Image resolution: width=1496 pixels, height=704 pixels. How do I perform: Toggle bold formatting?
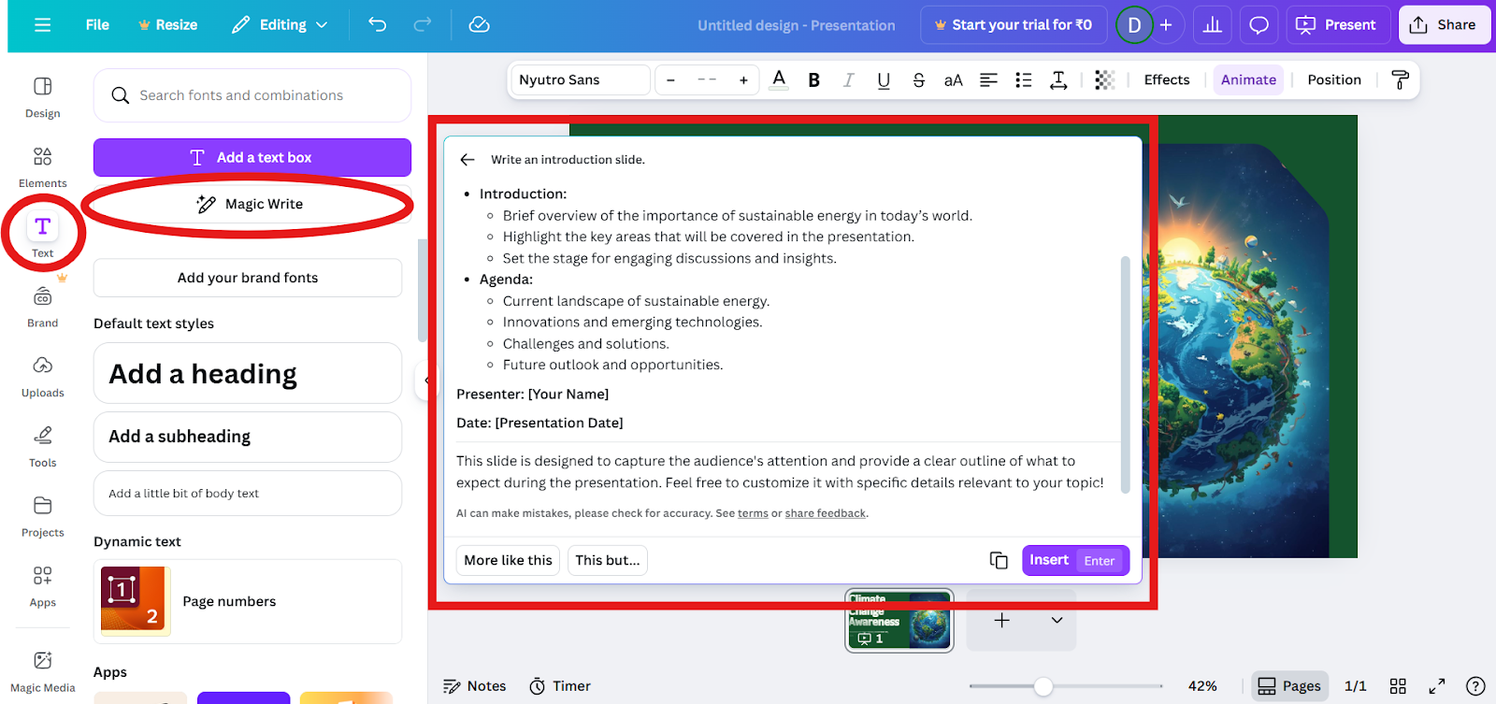pyautogui.click(x=813, y=80)
